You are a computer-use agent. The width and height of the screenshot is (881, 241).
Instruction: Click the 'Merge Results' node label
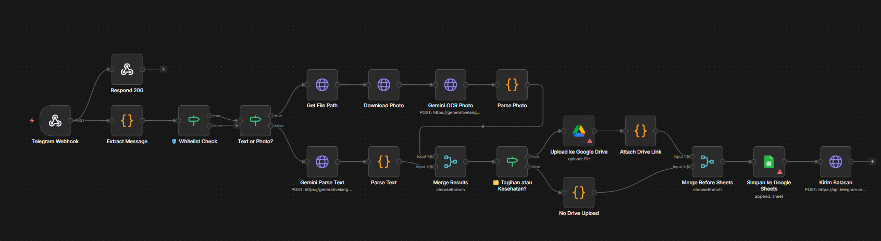pyautogui.click(x=450, y=183)
